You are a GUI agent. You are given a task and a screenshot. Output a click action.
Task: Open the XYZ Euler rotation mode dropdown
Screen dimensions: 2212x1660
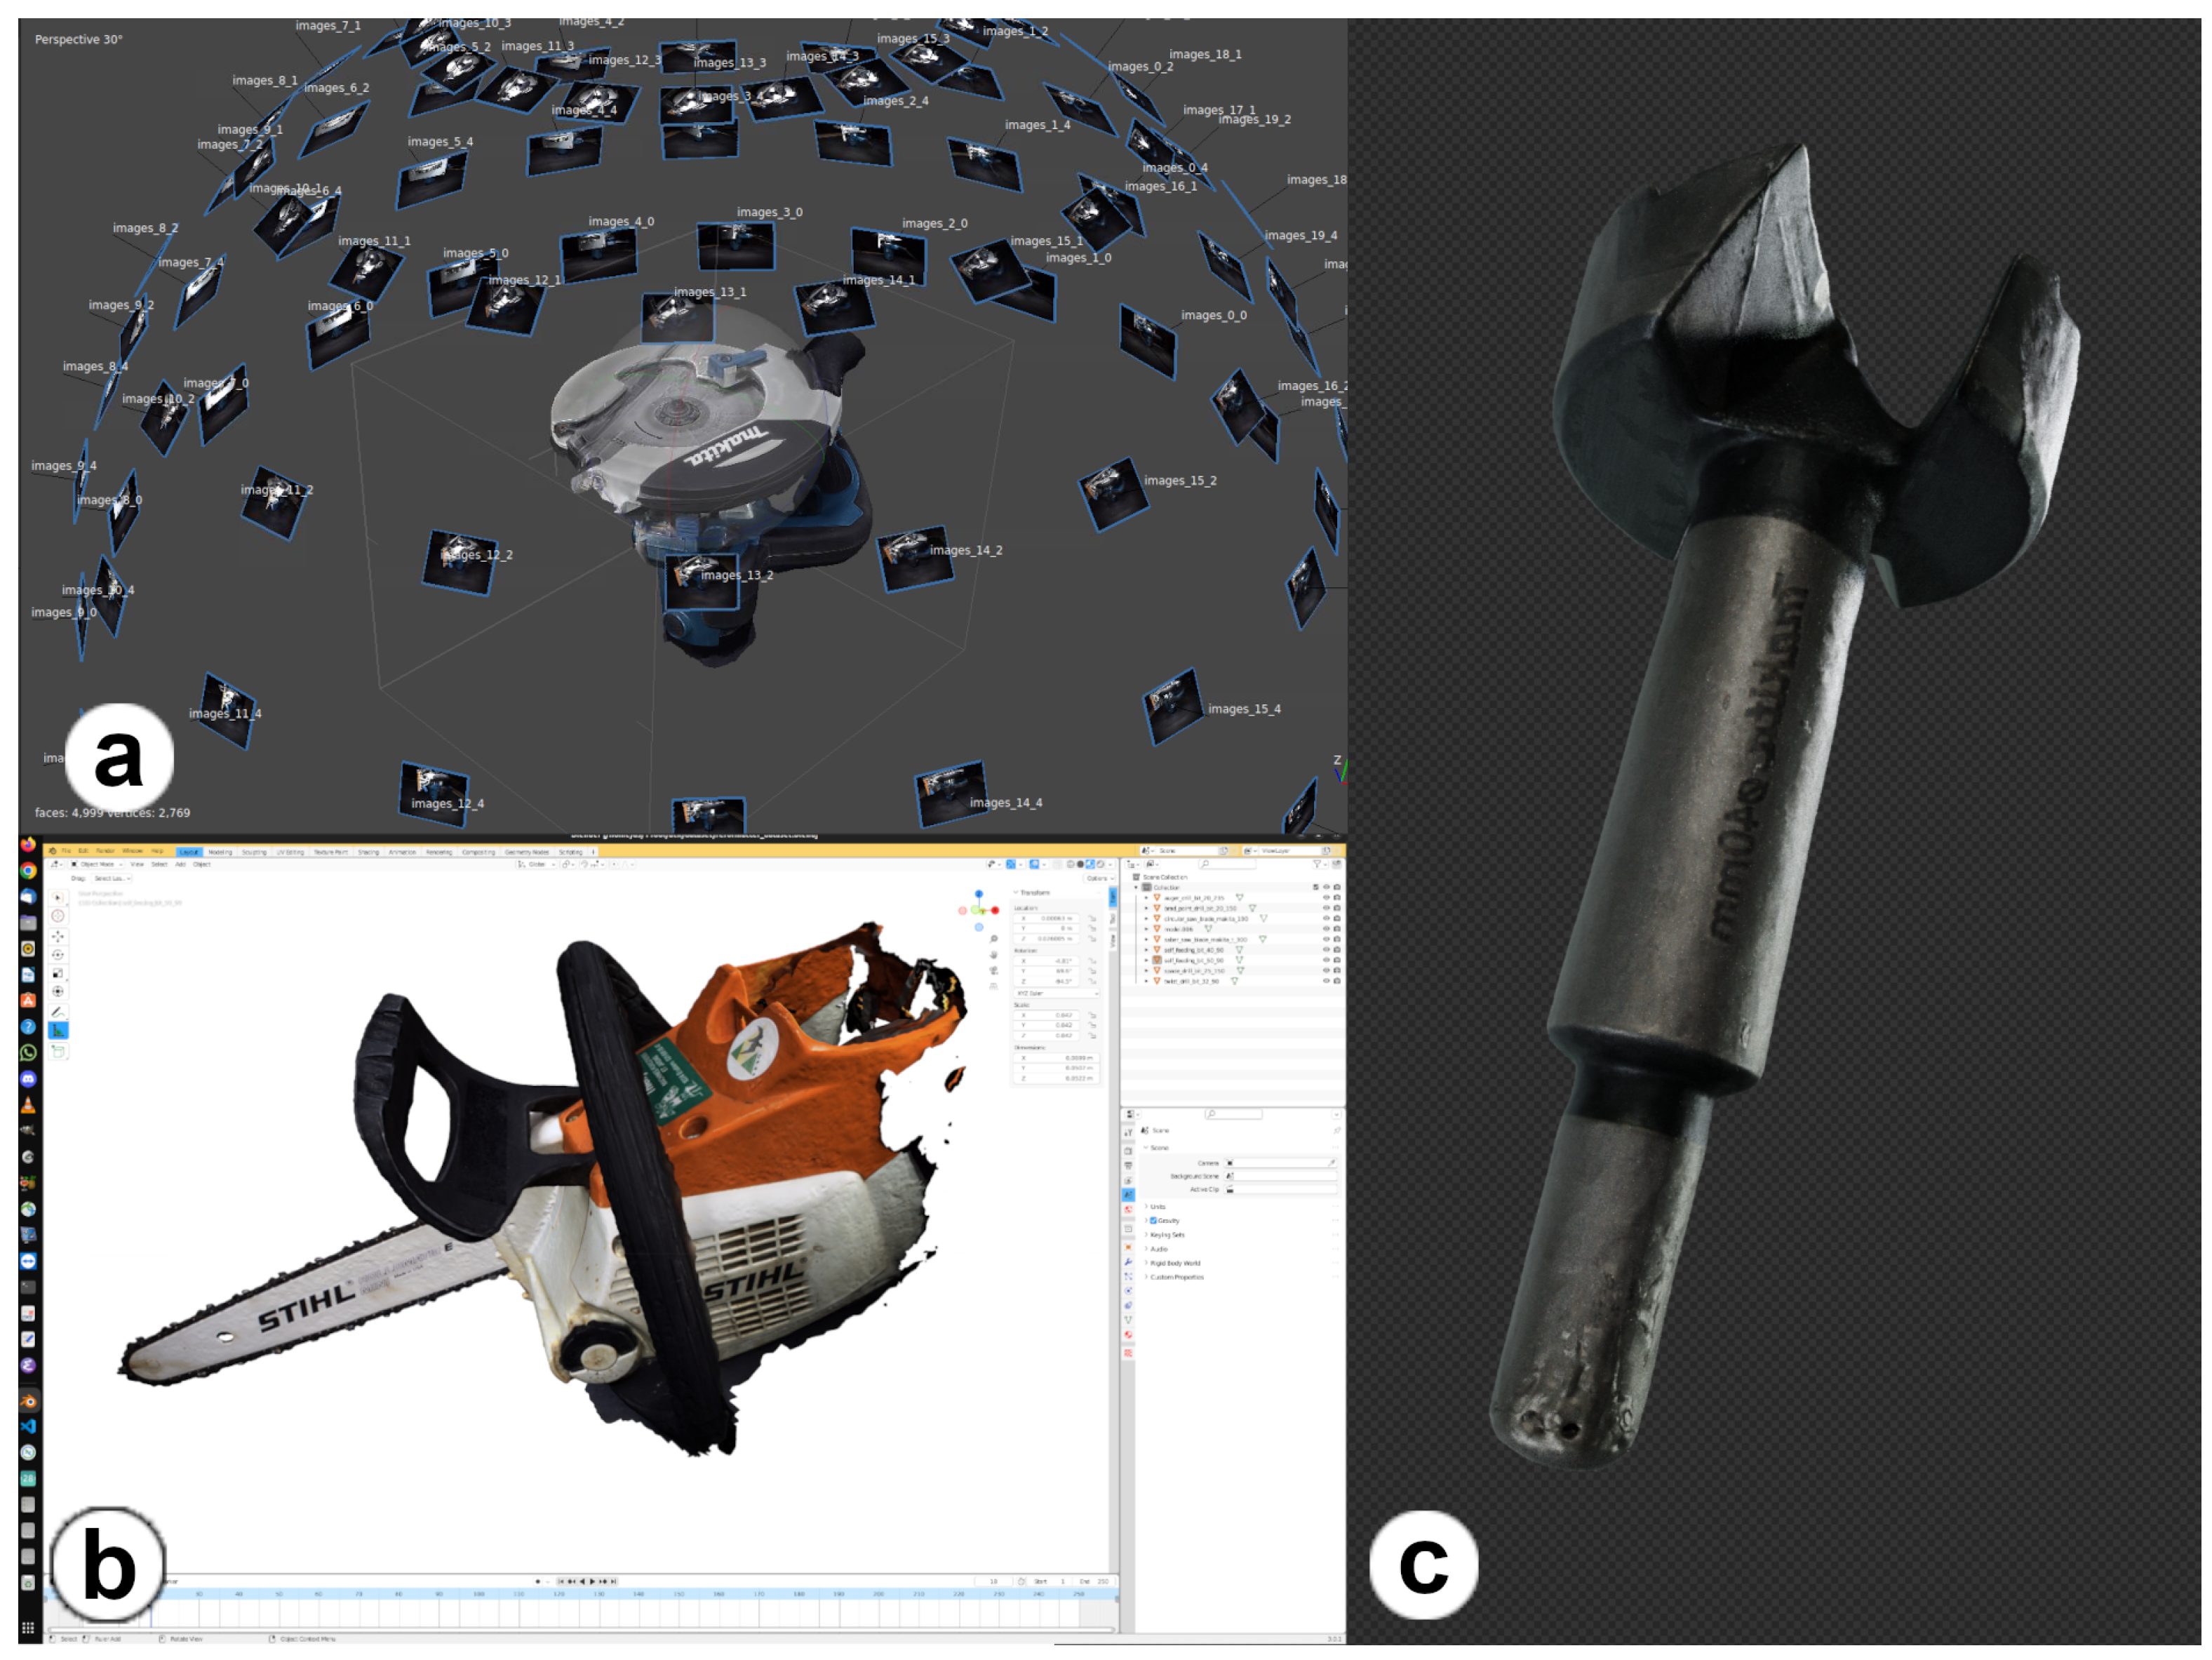pos(1056,993)
